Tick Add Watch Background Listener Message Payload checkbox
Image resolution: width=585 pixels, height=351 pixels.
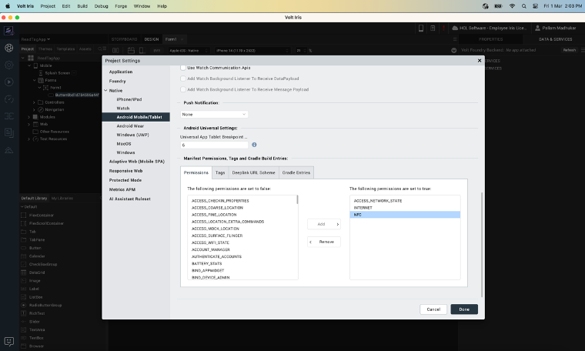(182, 89)
